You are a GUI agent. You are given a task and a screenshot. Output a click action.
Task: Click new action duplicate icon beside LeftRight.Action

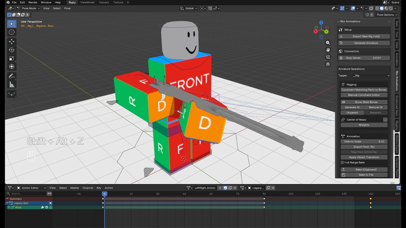tap(230, 188)
